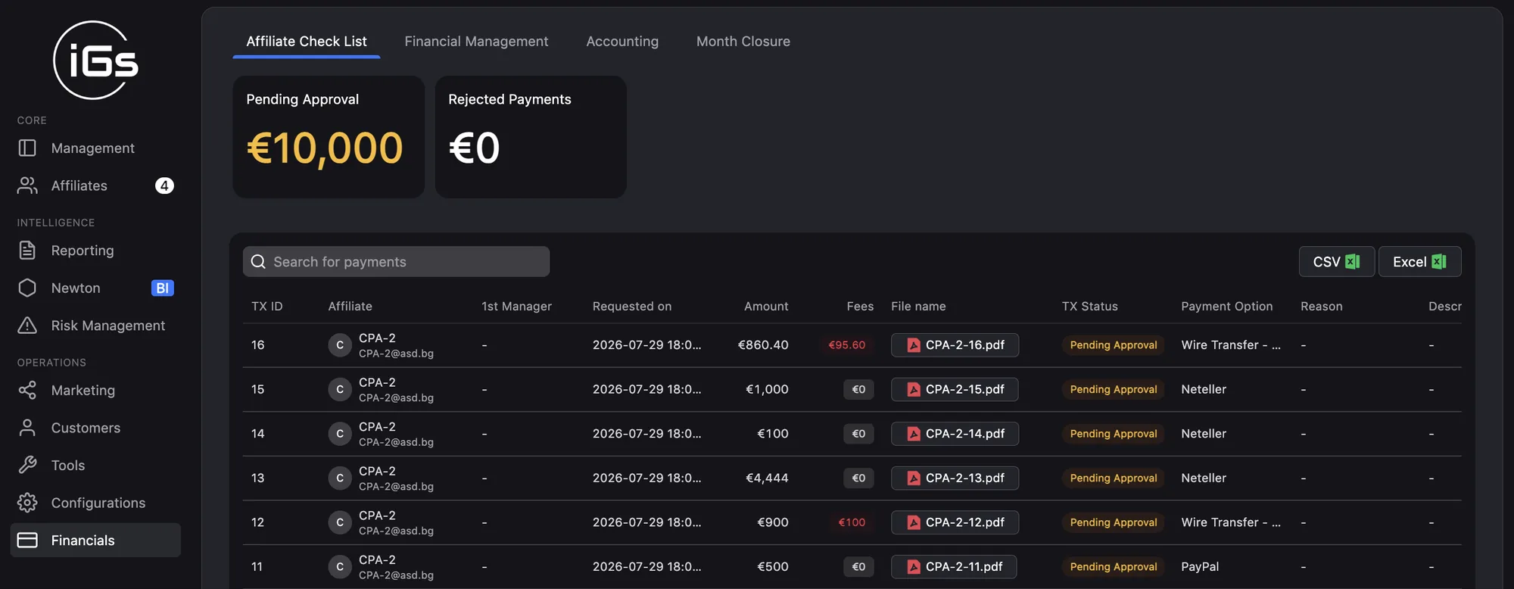1514x589 pixels.
Task: Click the PDF icon for CPA-2-13.pdf
Action: click(x=914, y=478)
